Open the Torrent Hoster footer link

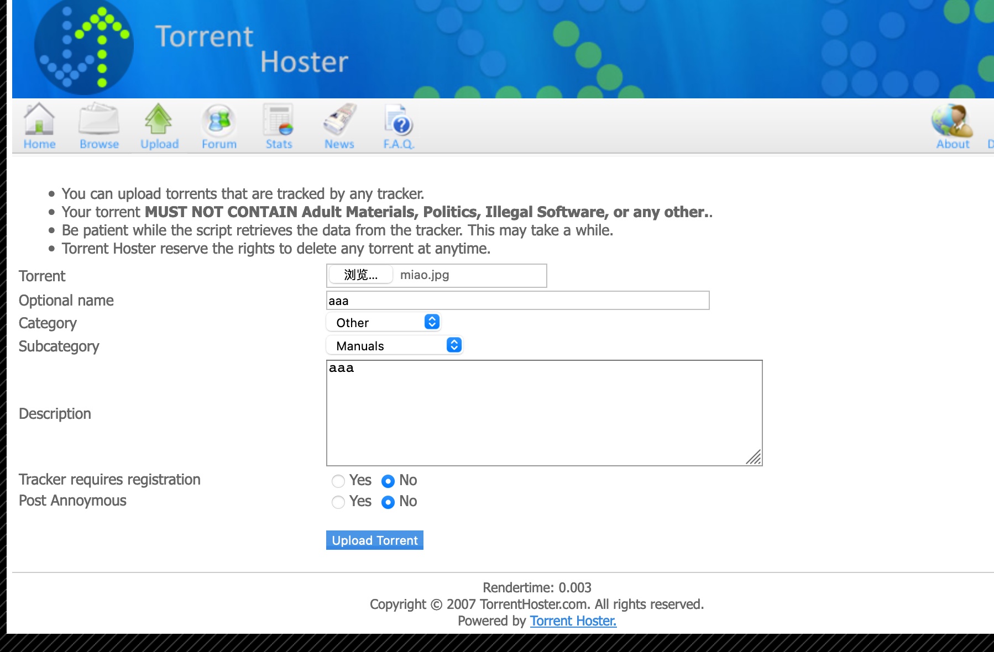[x=573, y=621]
